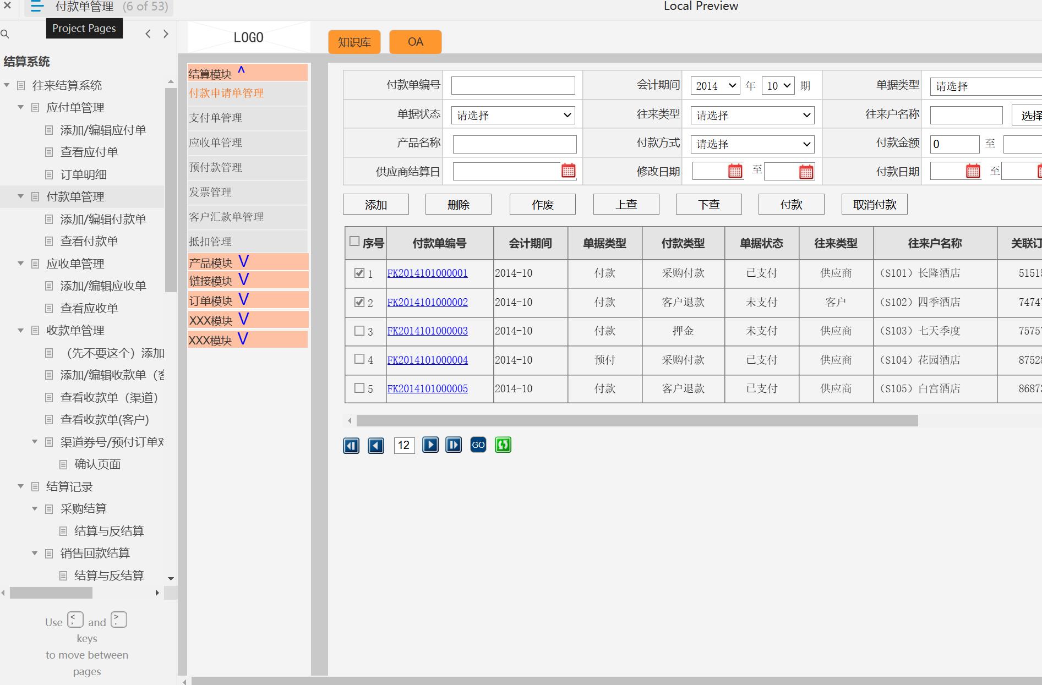Click the GO pagination button
The image size is (1042, 685).
pyautogui.click(x=478, y=445)
